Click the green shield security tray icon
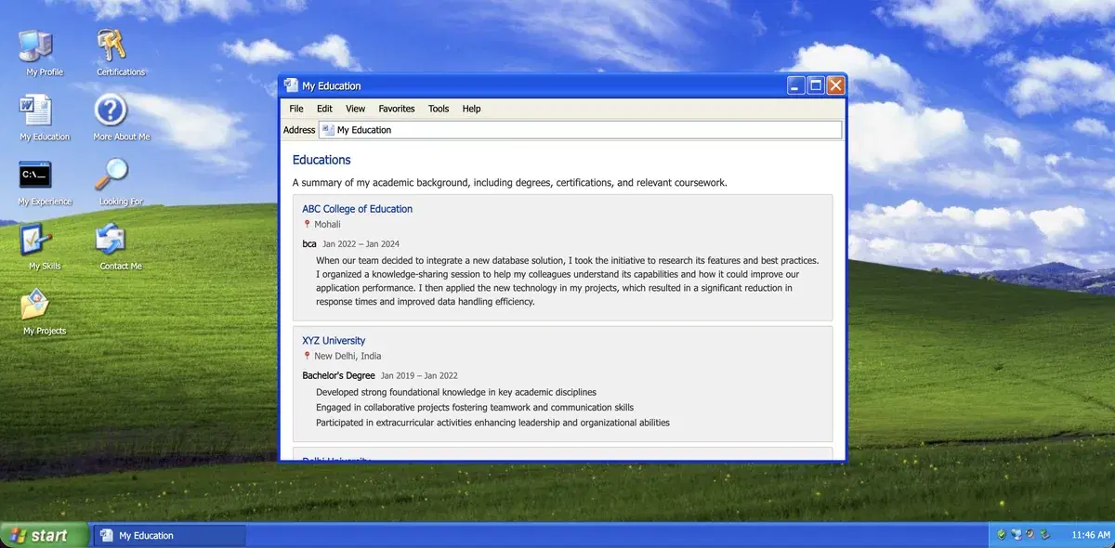1115x548 pixels. pos(1001,535)
